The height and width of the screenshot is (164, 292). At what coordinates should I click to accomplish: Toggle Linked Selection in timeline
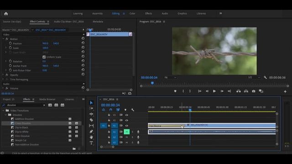coord(118,110)
